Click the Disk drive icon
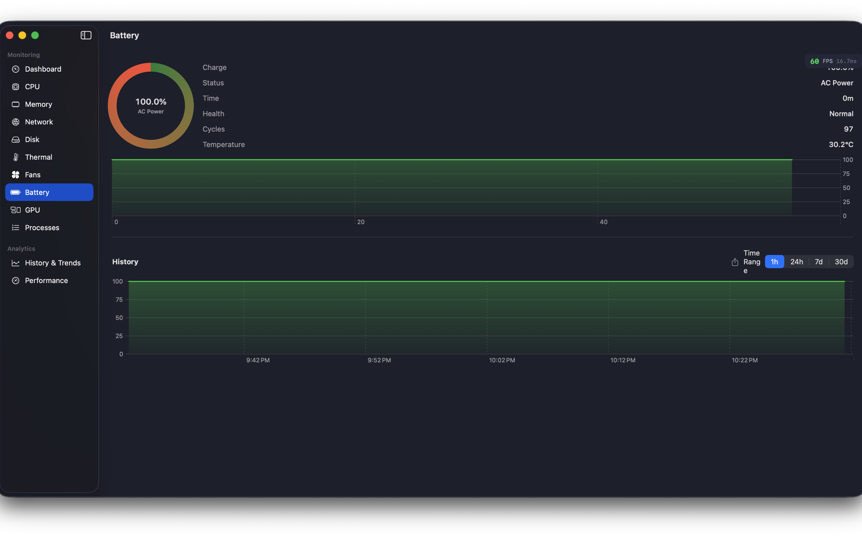 point(16,140)
